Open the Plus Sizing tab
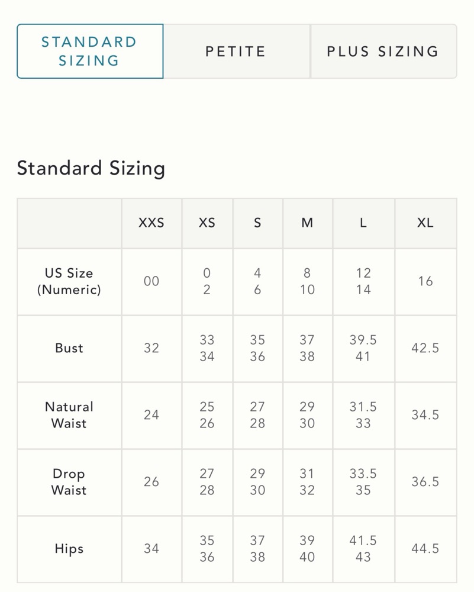The width and height of the screenshot is (474, 592). [x=383, y=52]
